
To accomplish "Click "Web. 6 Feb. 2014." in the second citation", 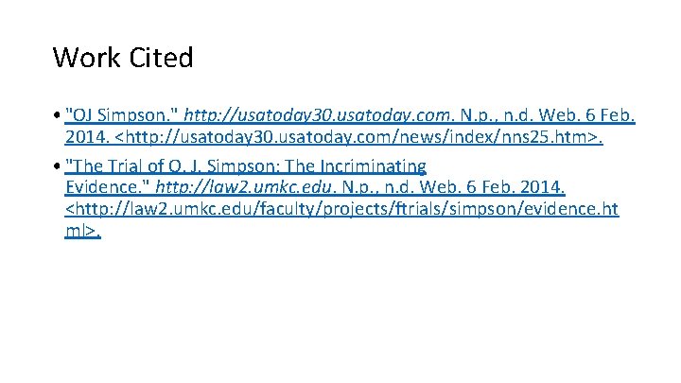I will pyautogui.click(x=492, y=187).
